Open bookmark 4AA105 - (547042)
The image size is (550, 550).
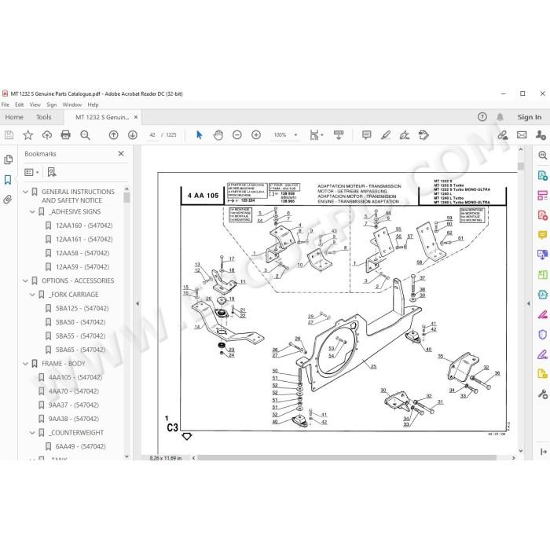click(75, 377)
